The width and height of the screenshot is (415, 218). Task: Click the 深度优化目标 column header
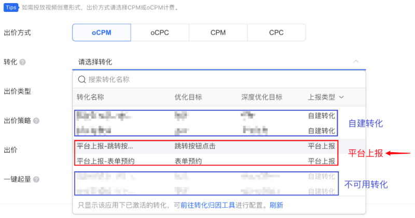[262, 97]
